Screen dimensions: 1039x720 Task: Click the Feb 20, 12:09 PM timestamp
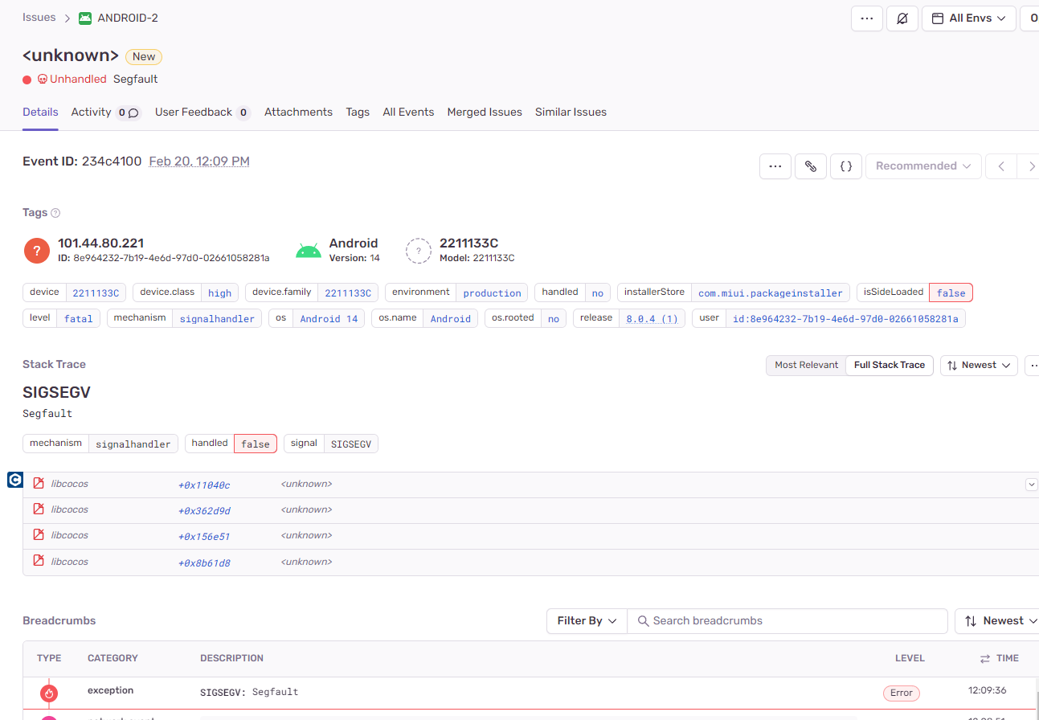(199, 162)
